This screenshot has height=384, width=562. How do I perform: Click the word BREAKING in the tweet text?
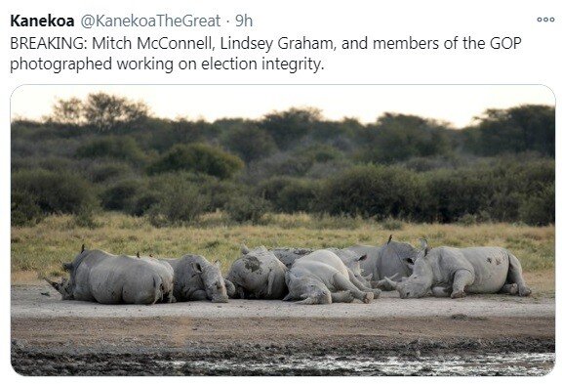point(46,43)
